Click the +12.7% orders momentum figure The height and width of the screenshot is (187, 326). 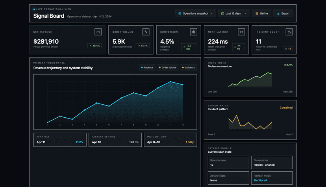point(288,65)
